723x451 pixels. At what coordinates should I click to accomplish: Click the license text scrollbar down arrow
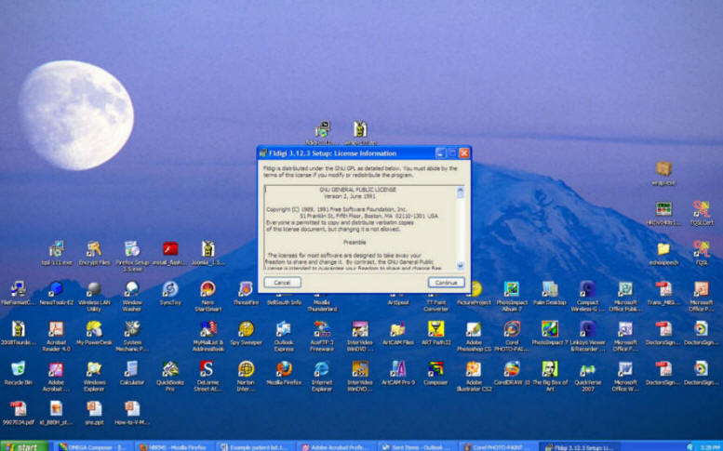pos(461,265)
